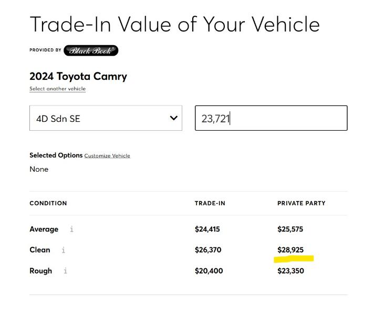Viewport: 374px width, 315px height.
Task: Click the Rough private party value $23,350
Action: coord(290,271)
